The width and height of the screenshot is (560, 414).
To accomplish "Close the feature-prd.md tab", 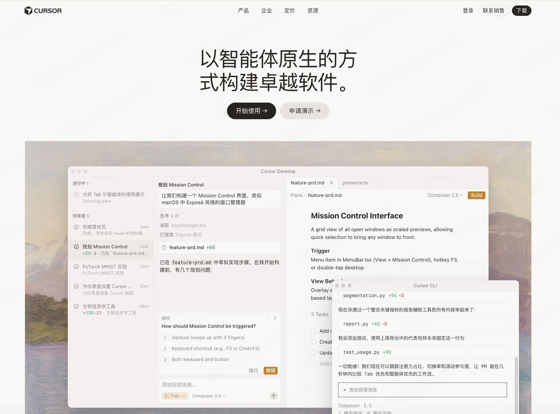I will 331,183.
